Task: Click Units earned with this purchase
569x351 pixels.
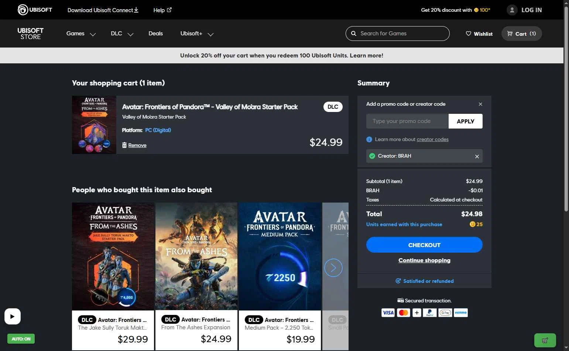Action: (404, 224)
